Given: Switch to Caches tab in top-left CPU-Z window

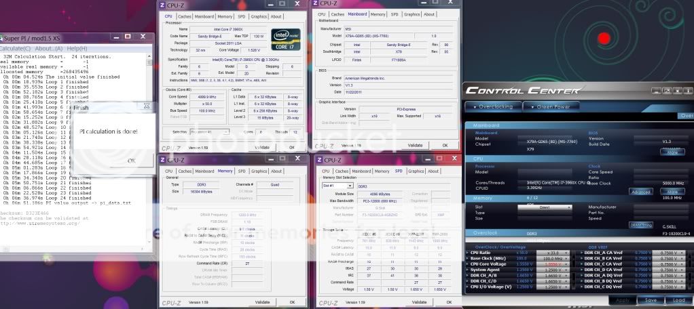Looking at the screenshot, I should pos(185,15).
